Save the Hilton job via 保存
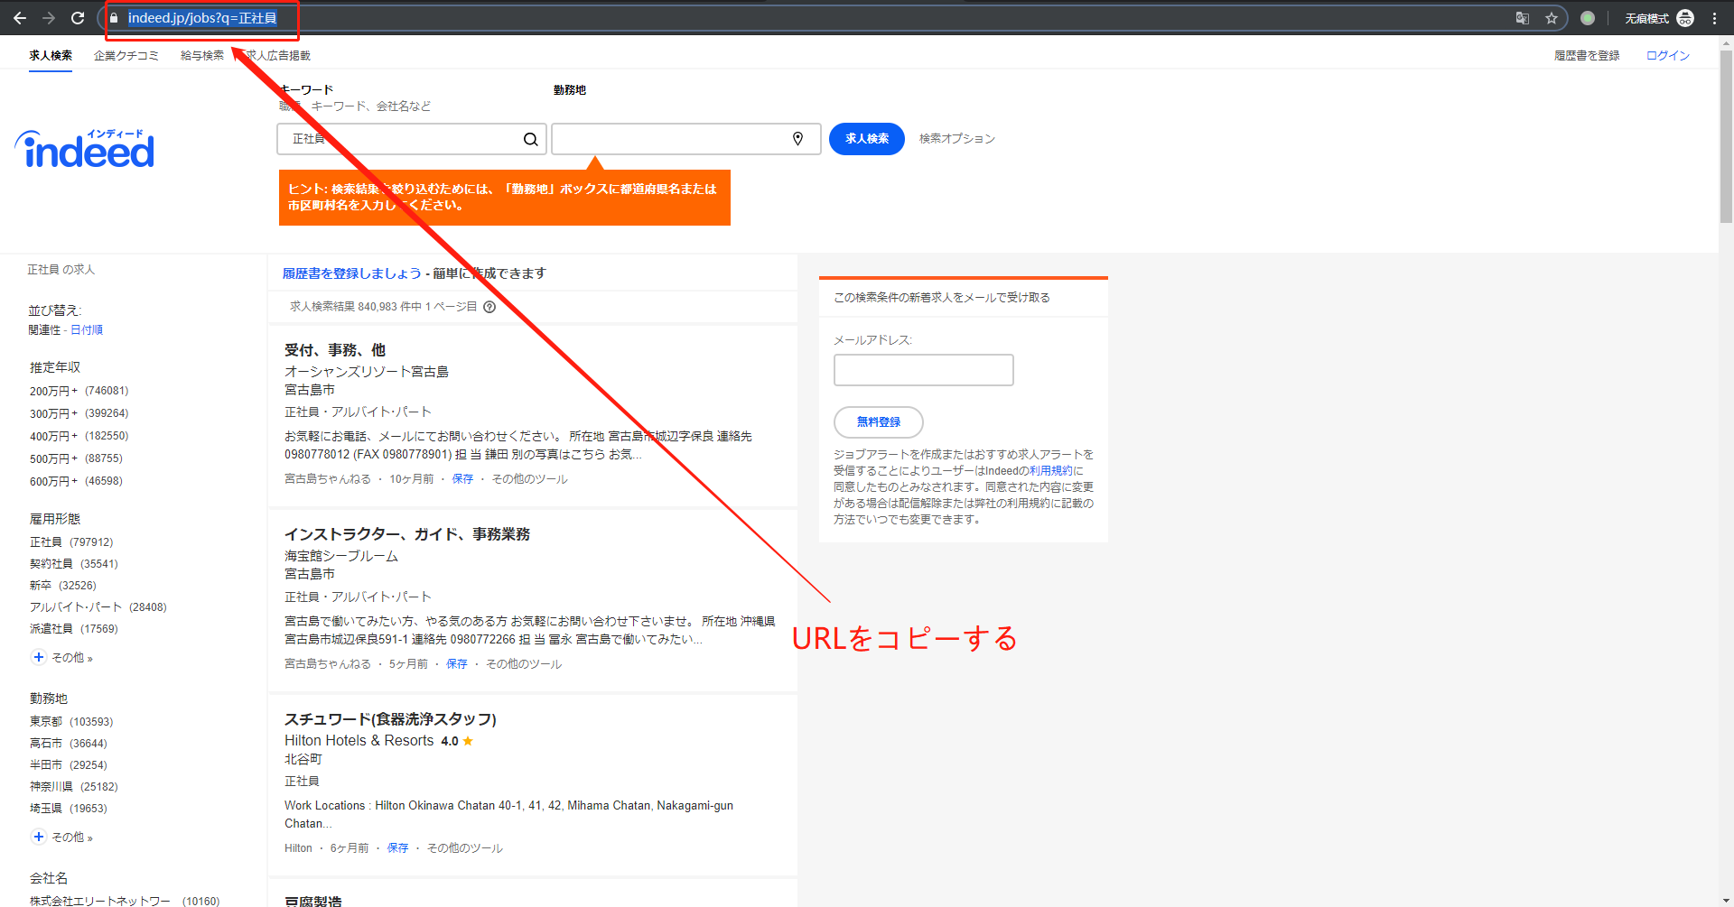The width and height of the screenshot is (1734, 907). pos(397,848)
